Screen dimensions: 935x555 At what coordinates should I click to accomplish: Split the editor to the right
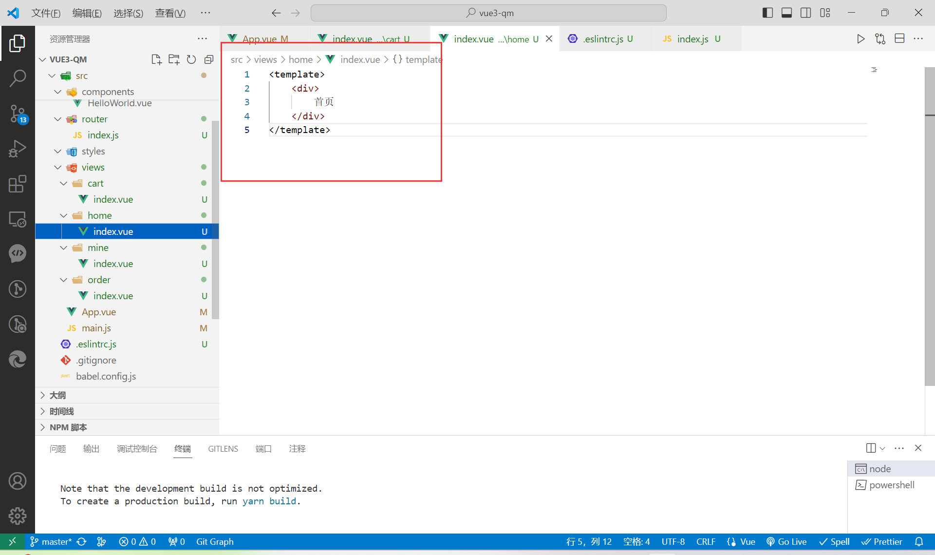pyautogui.click(x=899, y=38)
